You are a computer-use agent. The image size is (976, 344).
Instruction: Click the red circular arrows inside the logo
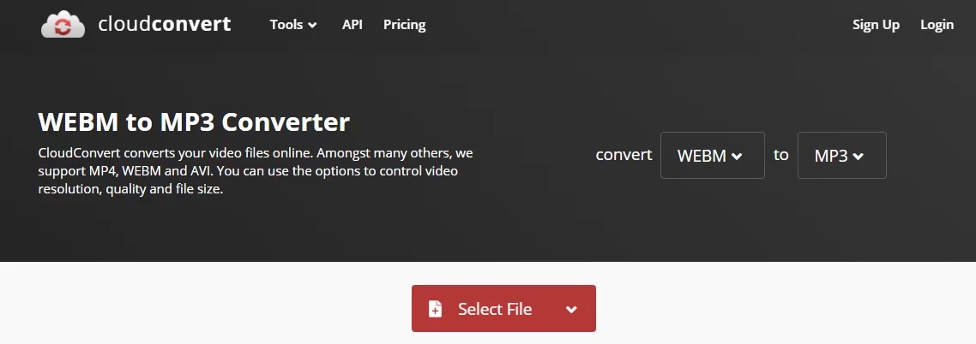(x=63, y=27)
